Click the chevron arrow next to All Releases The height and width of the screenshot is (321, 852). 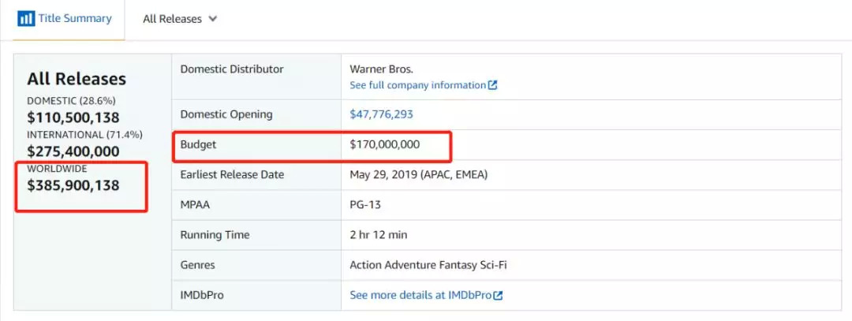coord(212,18)
